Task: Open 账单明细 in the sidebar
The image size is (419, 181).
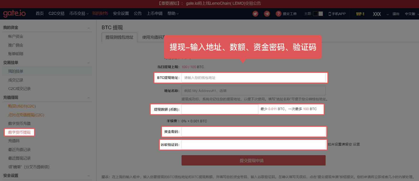Action: point(16,54)
